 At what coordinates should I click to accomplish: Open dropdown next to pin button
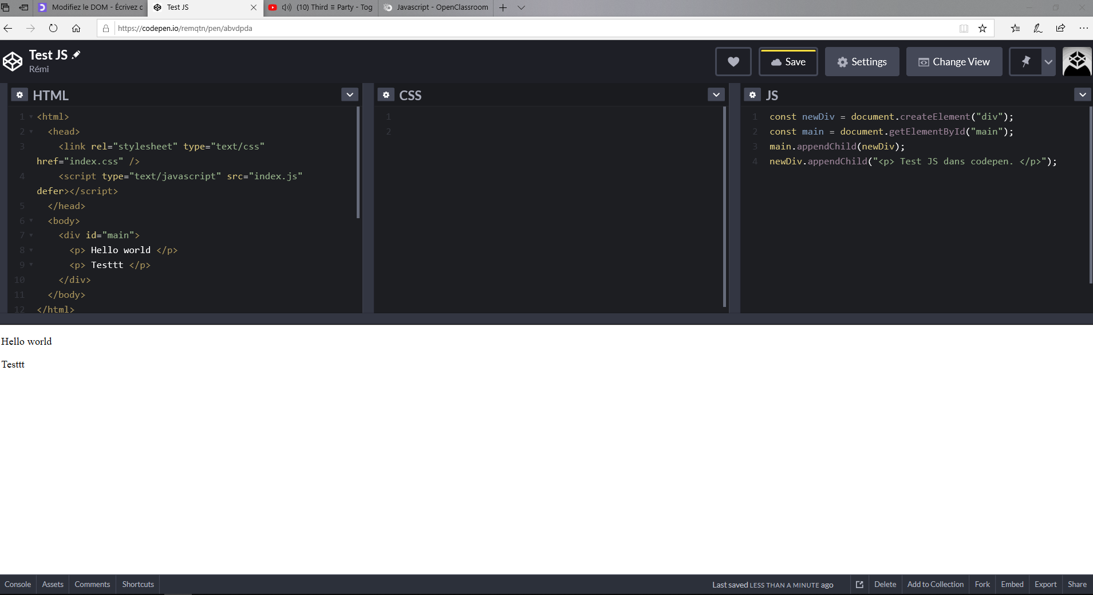1048,62
